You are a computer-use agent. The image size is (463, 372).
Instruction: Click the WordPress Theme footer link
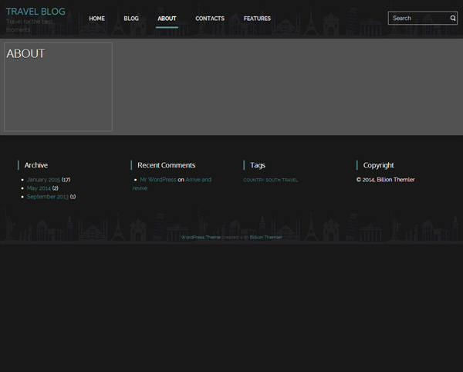click(x=200, y=238)
